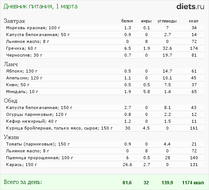Click the 'Завтрак' meal heading
The image size is (209, 190).
pos(14,21)
